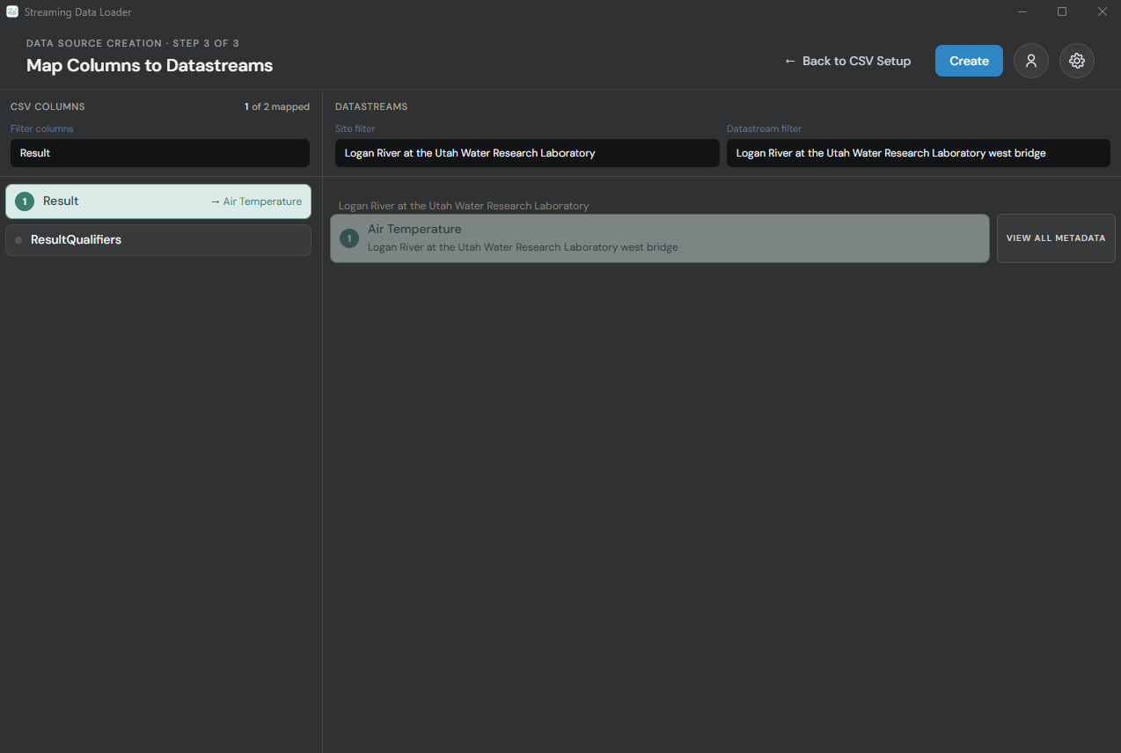Viewport: 1121px width, 753px height.
Task: Open settings via gear icon
Action: (x=1076, y=61)
